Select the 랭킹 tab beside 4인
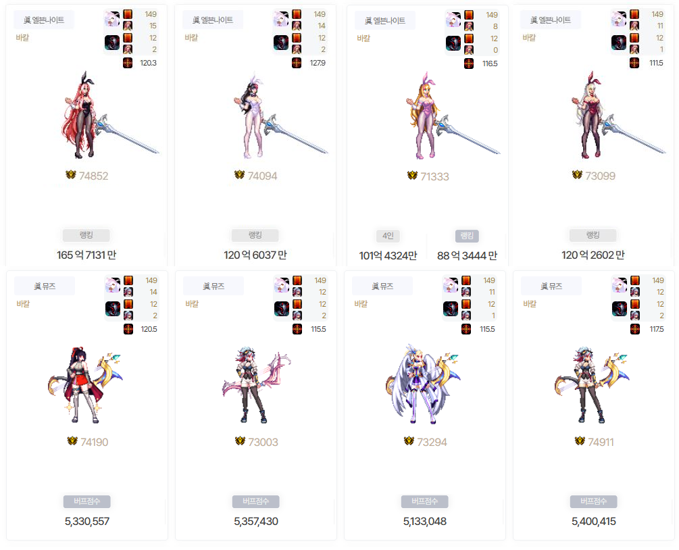Screen dimensions: 679x550 coord(467,236)
